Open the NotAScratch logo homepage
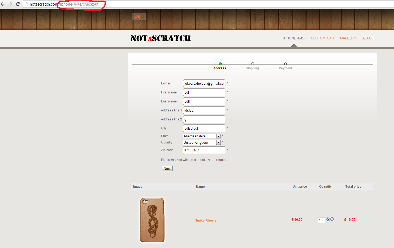 (x=161, y=38)
